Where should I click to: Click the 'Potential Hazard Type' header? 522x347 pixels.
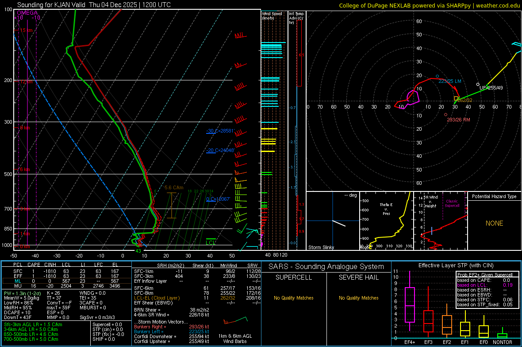(x=494, y=196)
